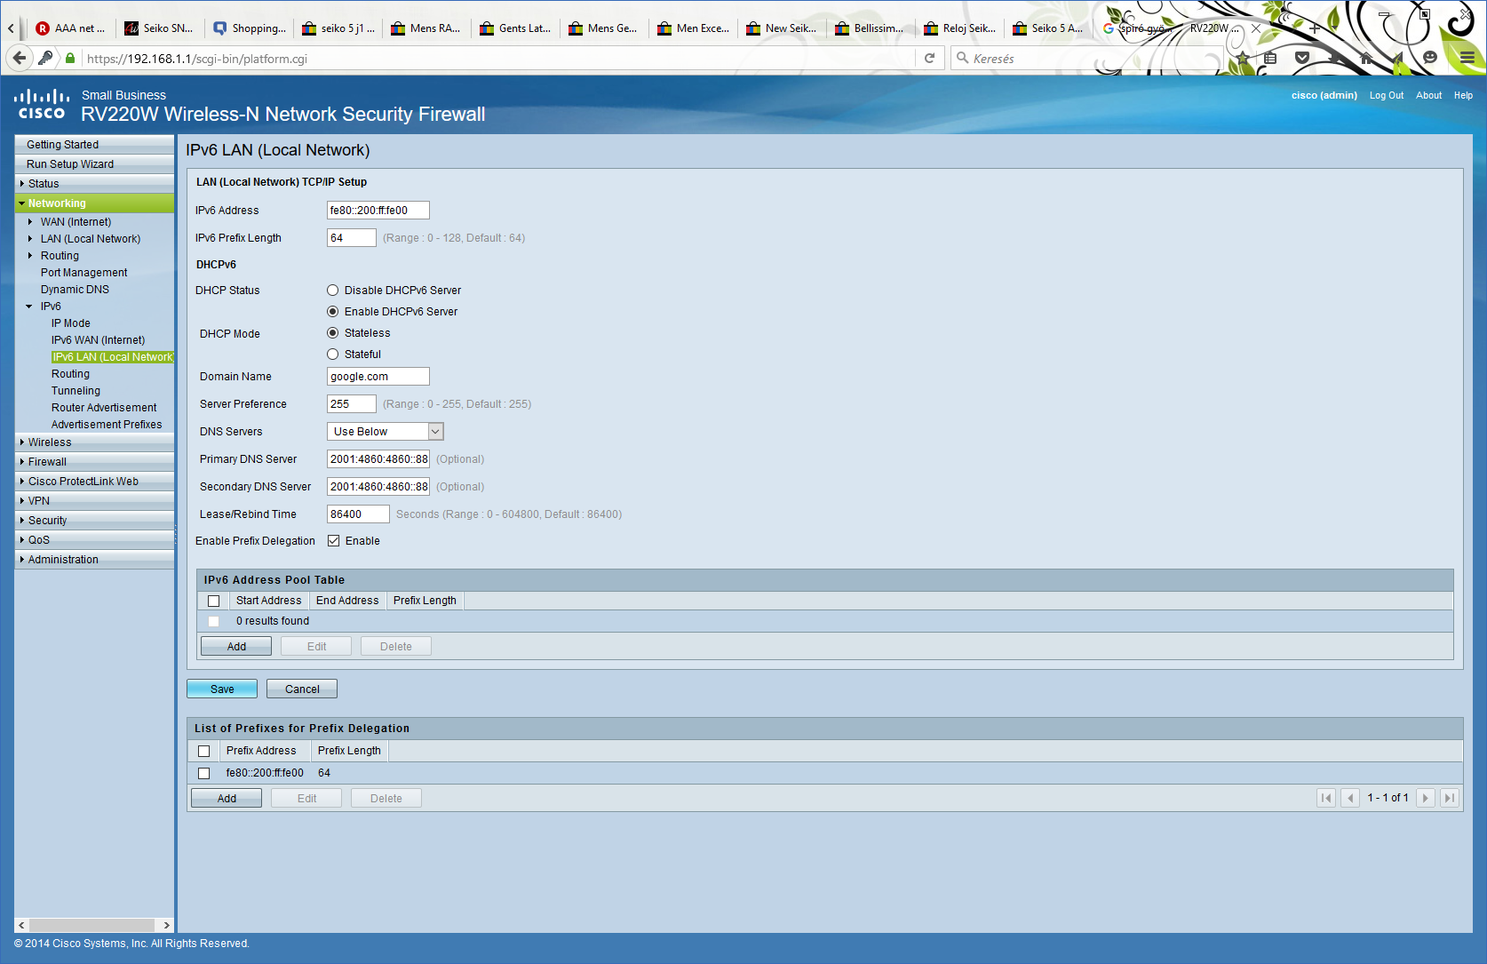
Task: Go to the previous page of prefix list
Action: (1350, 798)
